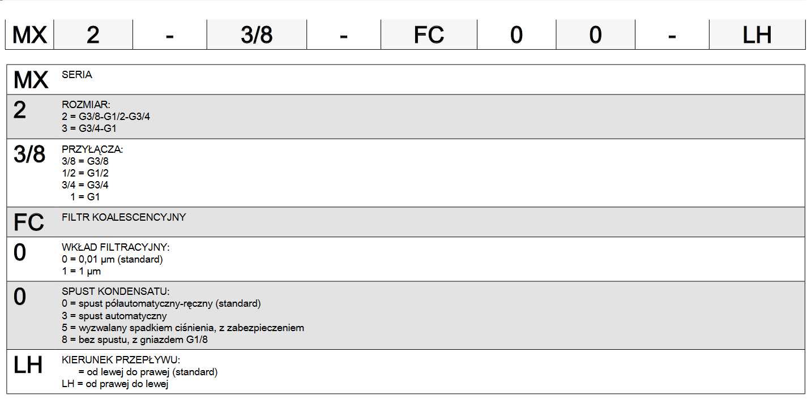
Task: Click the 3/8 cell in the code header
Action: (x=257, y=35)
